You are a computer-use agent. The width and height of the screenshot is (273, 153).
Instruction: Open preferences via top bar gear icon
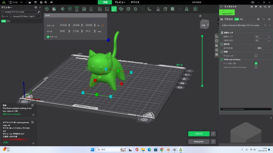coord(41,2)
